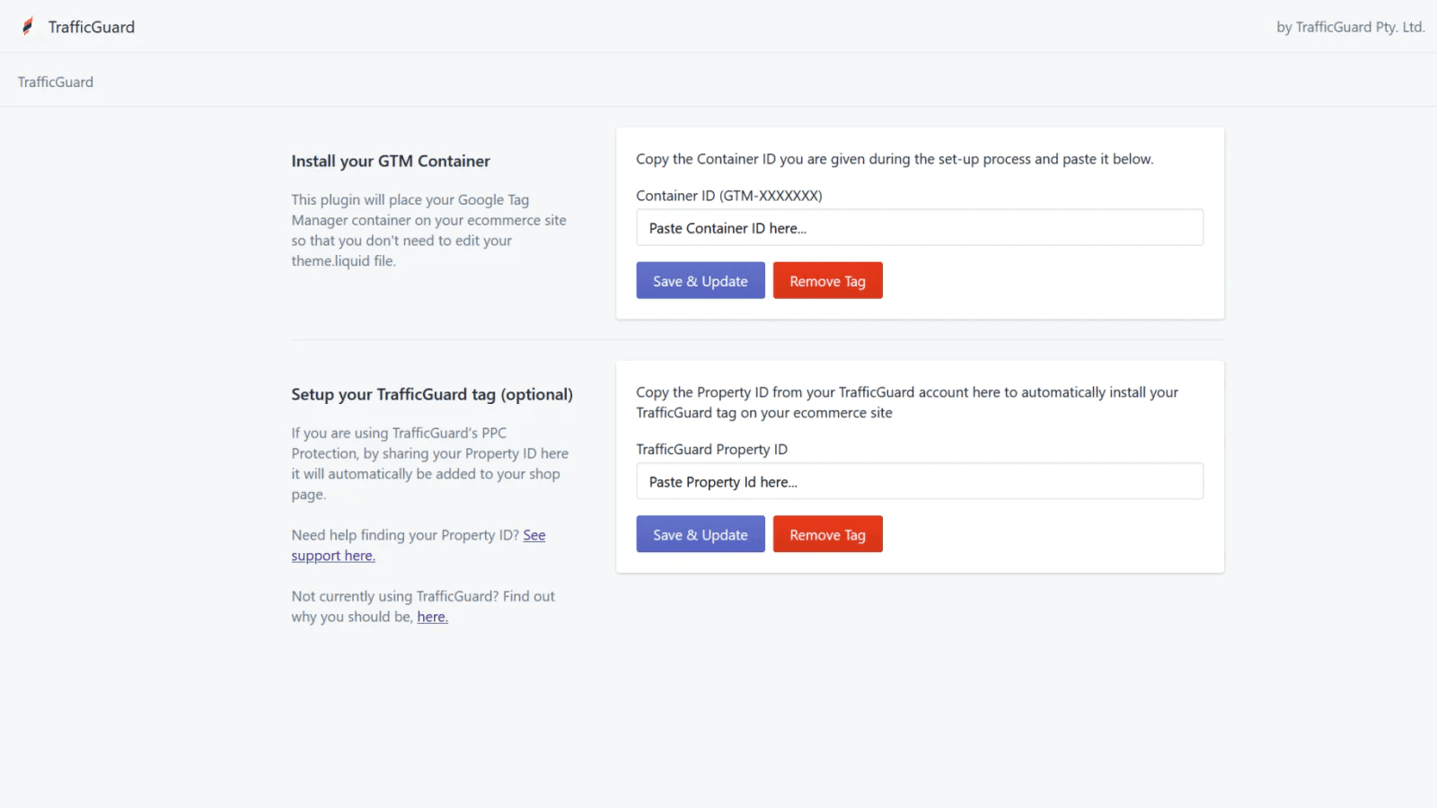This screenshot has width=1437, height=808.
Task: Click the divider between the two setup sections
Action: tap(757, 339)
